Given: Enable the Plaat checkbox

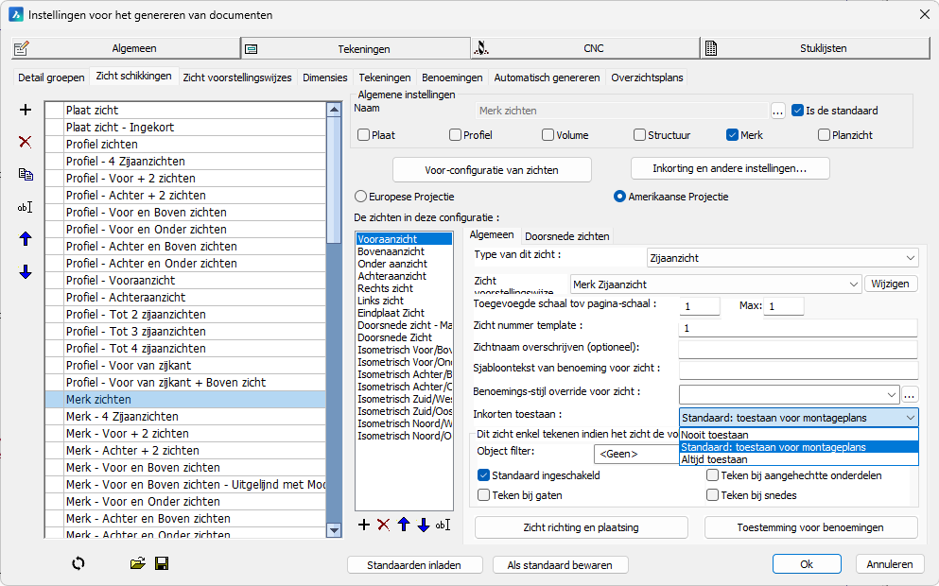Looking at the screenshot, I should (364, 135).
